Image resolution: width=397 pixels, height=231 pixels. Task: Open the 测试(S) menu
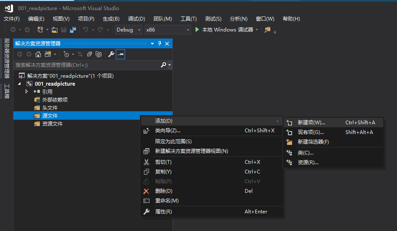point(213,19)
